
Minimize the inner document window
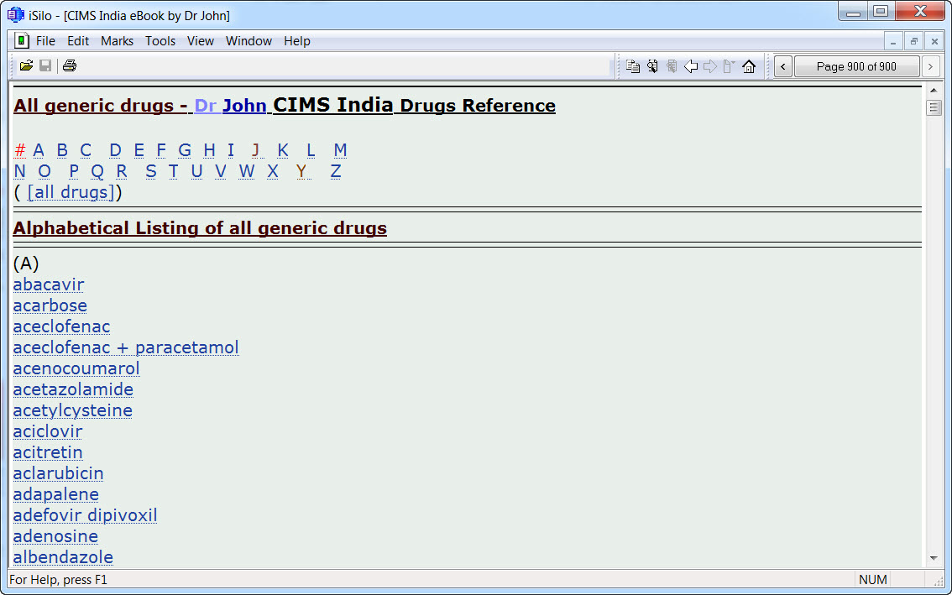(x=893, y=42)
